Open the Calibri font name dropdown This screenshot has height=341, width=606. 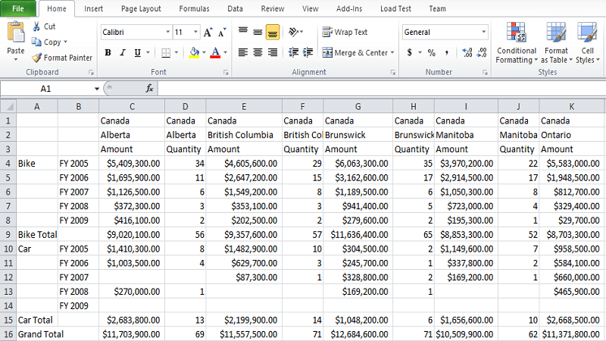[x=166, y=33]
